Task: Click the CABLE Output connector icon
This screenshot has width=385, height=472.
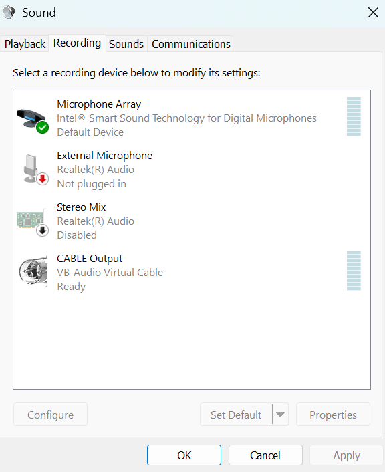Action: (x=33, y=272)
